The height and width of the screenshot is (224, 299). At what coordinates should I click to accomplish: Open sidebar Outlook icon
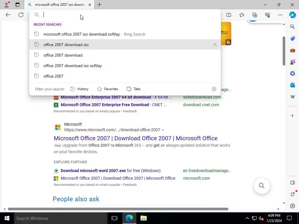292,85
